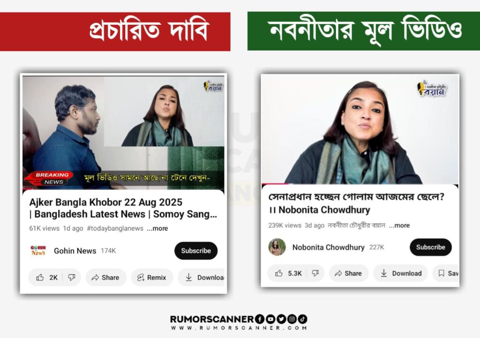The image size is (480, 338).
Task: Click the red progress bar on Nobonita video
Action: coord(275,184)
